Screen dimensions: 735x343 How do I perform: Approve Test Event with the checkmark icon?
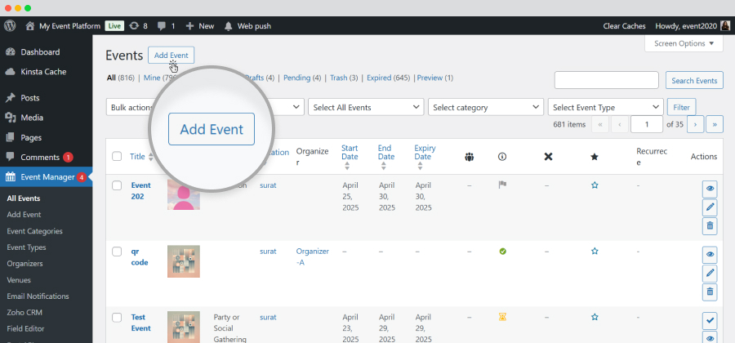[710, 320]
